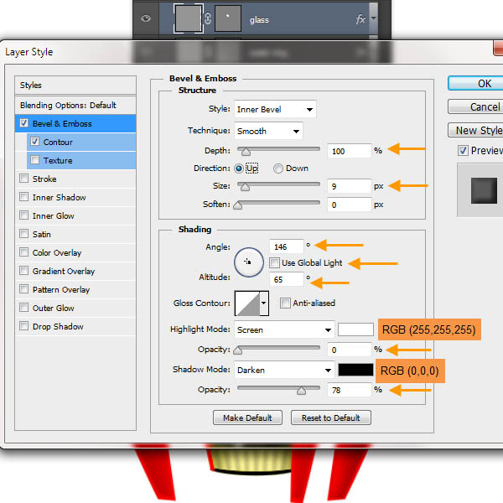Open the Highlight Mode Screen dropdown

(284, 329)
